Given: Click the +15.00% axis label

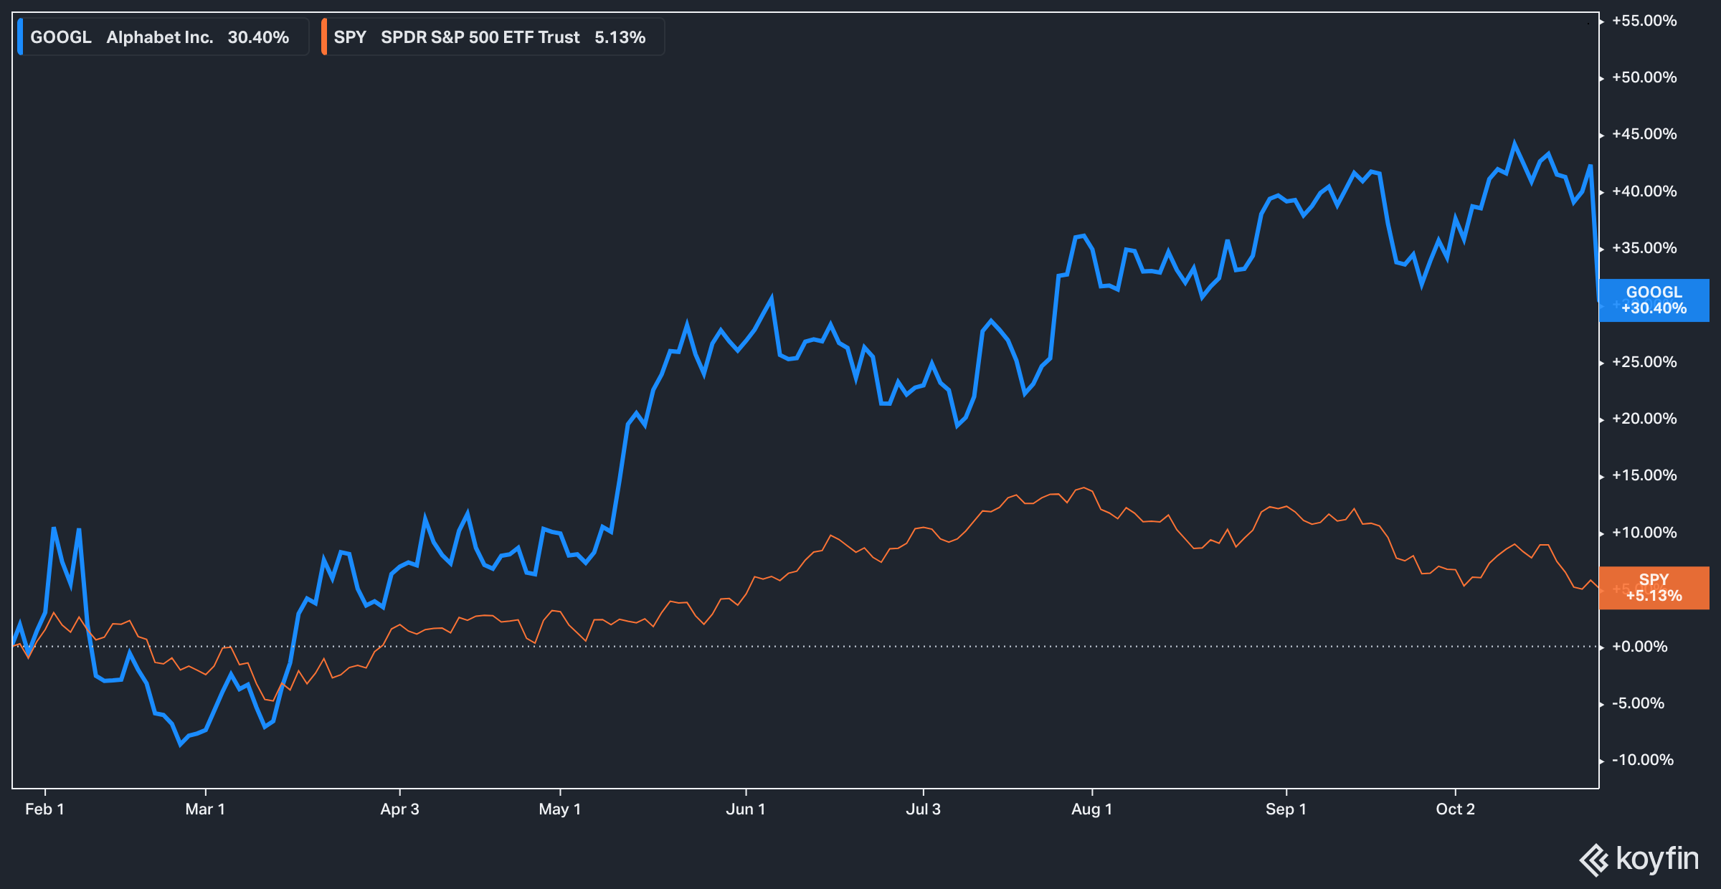Looking at the screenshot, I should [1644, 475].
